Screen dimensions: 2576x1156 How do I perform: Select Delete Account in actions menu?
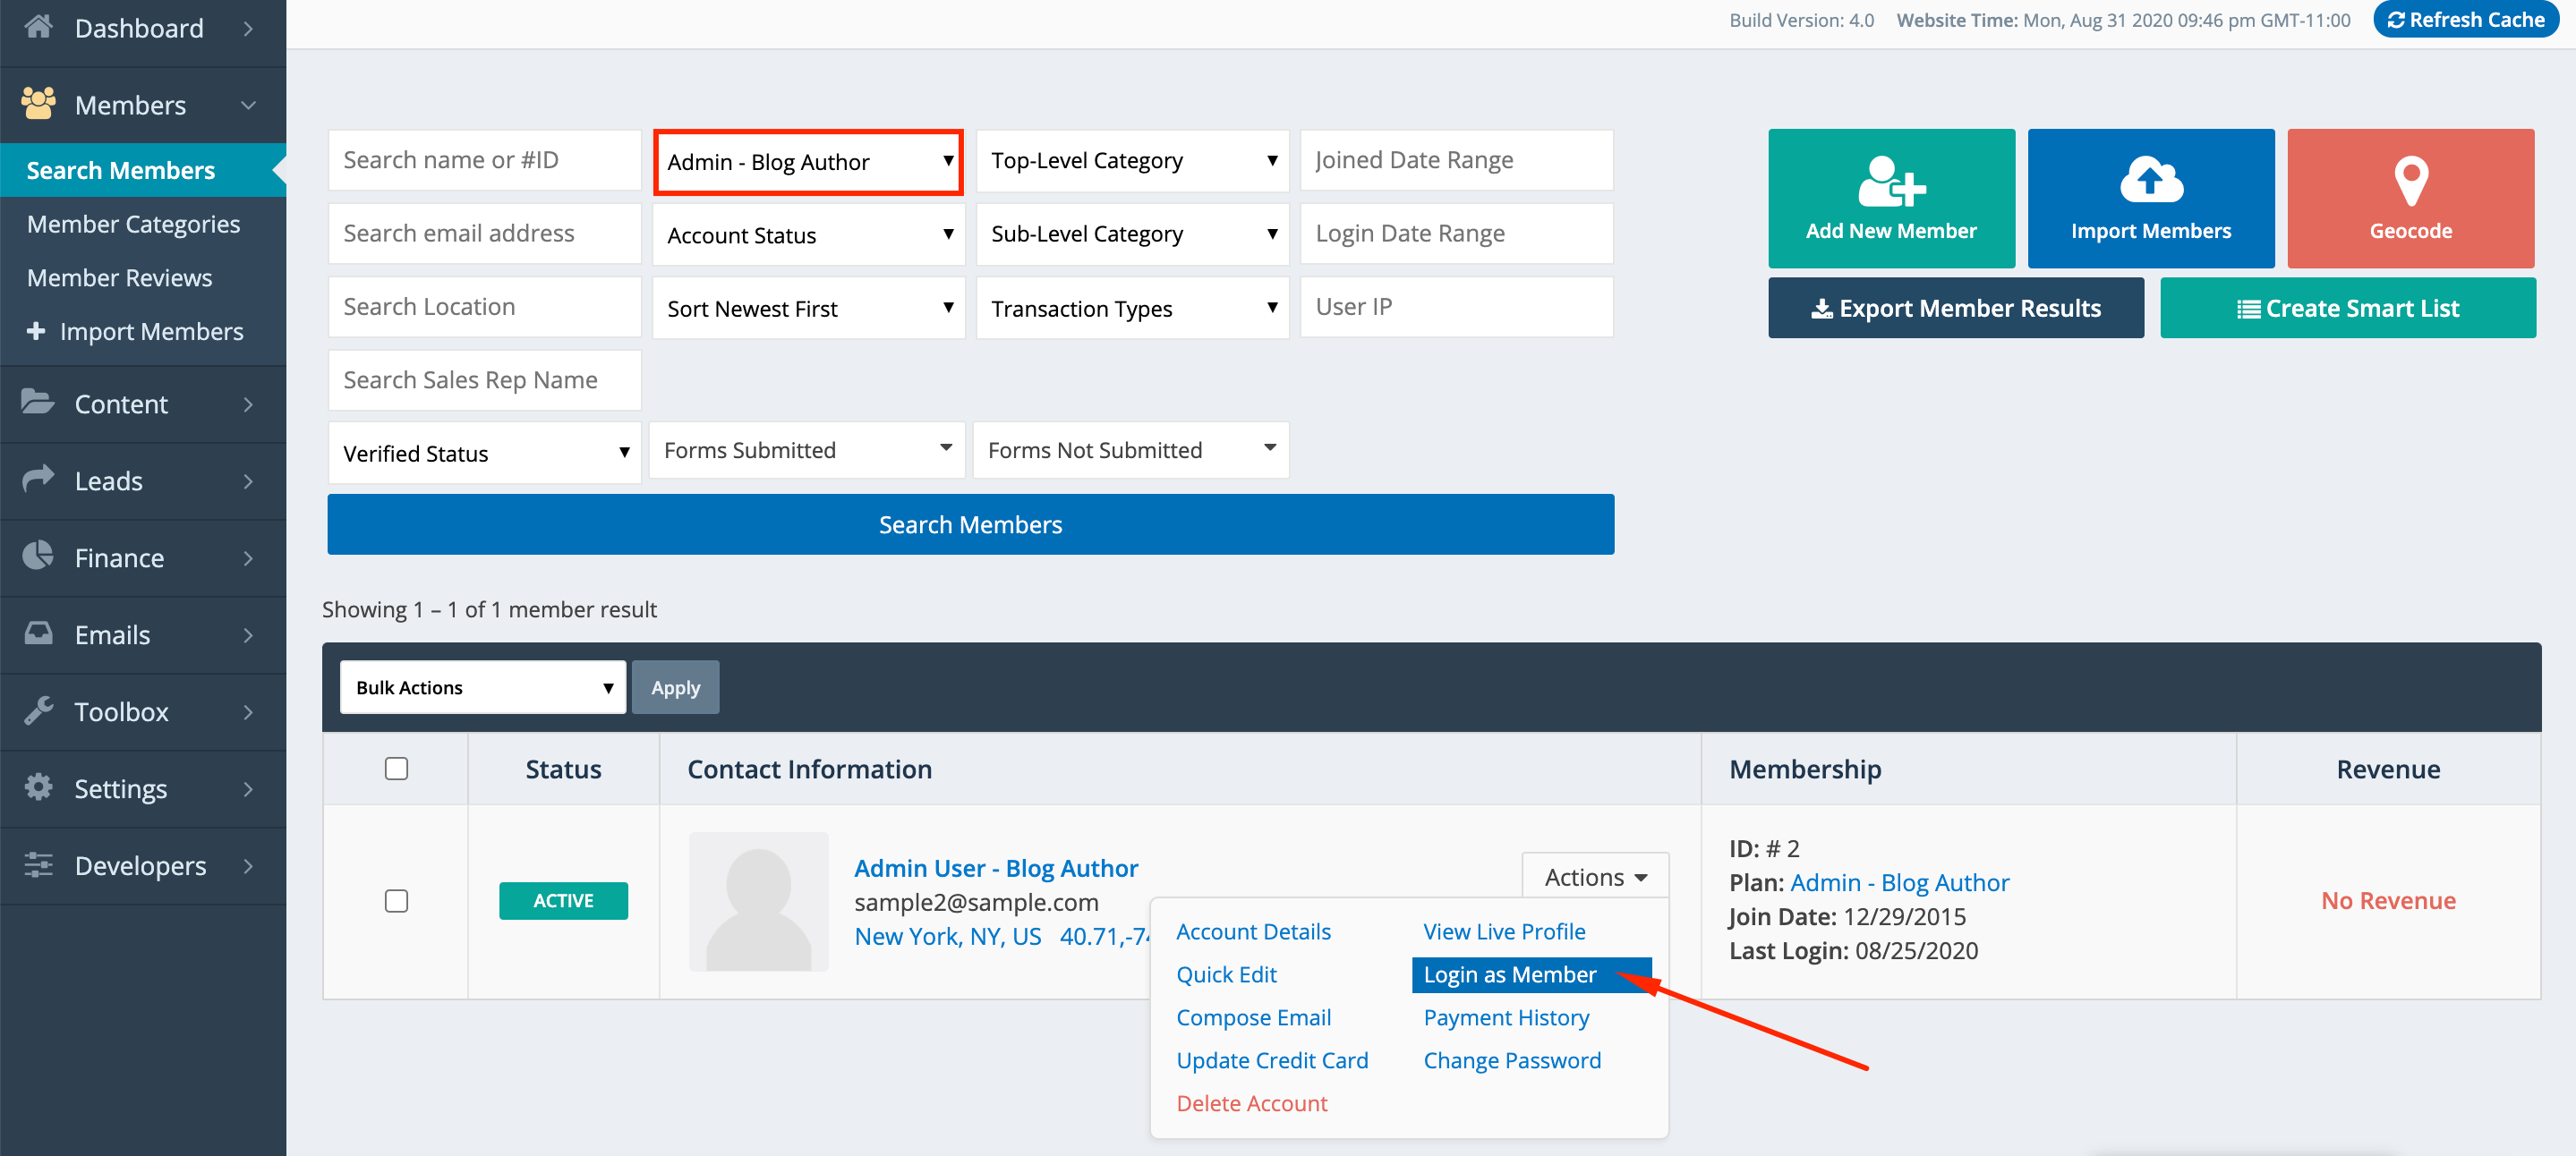[1251, 1103]
